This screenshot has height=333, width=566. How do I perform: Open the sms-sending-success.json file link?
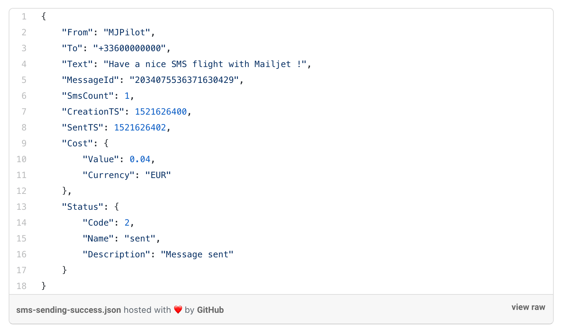(x=68, y=310)
